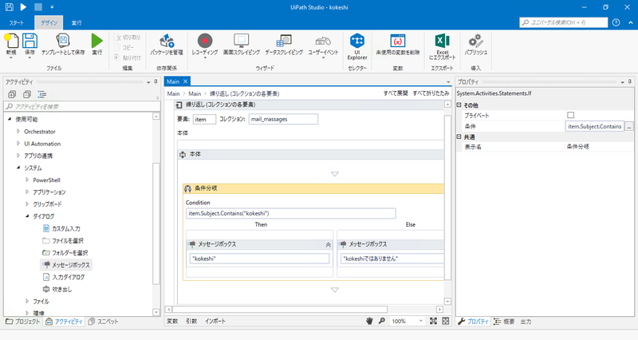This screenshot has width=638, height=340.
Task: Launch UI Explorer
Action: pos(357,47)
